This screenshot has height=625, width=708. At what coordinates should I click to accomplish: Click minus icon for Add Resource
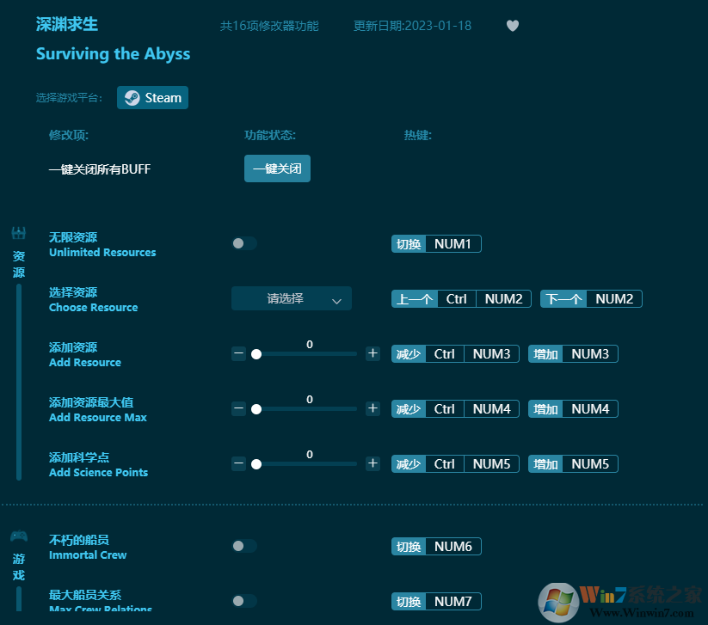click(x=239, y=353)
